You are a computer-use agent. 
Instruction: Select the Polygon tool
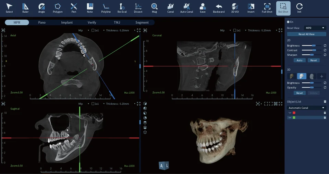58,9
